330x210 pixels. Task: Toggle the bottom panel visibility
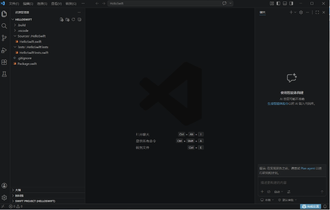285,3
